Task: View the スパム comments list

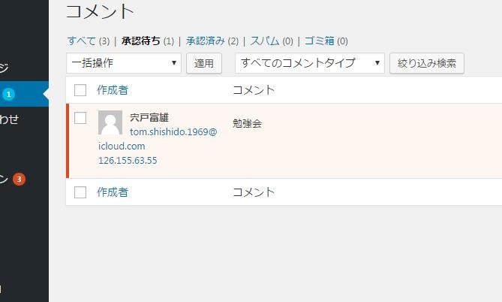Action: coord(265,41)
